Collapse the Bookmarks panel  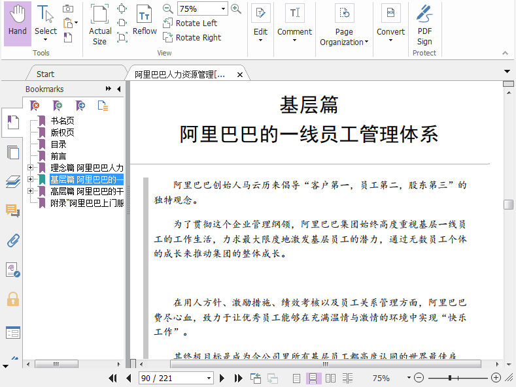pos(119,89)
